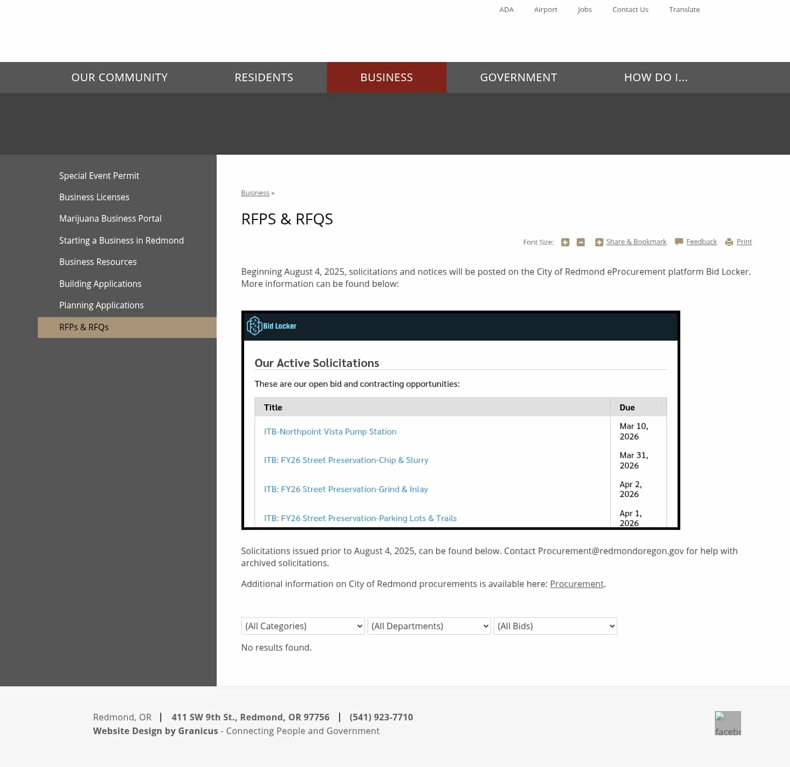Follow the Procurement link
Viewport: 790px width, 767px height.
[577, 584]
